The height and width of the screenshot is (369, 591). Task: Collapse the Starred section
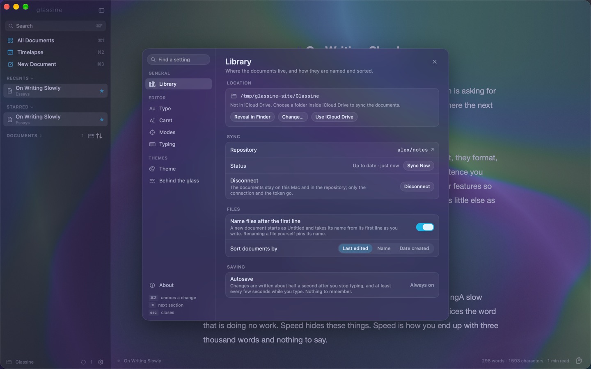point(20,107)
